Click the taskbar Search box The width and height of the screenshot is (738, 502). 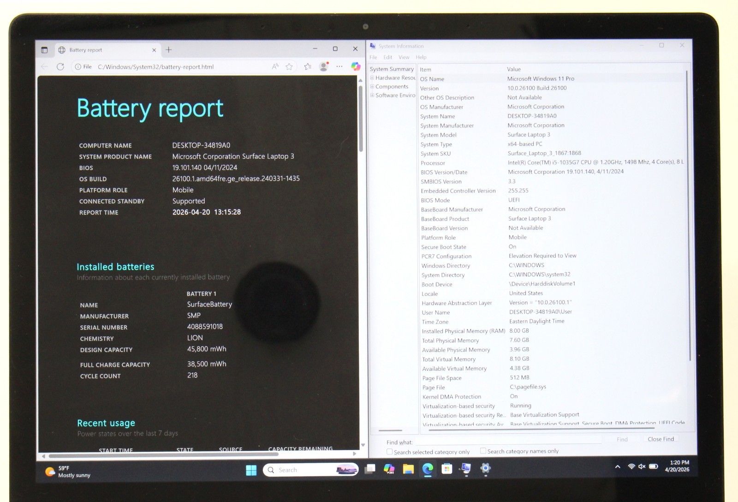point(311,470)
